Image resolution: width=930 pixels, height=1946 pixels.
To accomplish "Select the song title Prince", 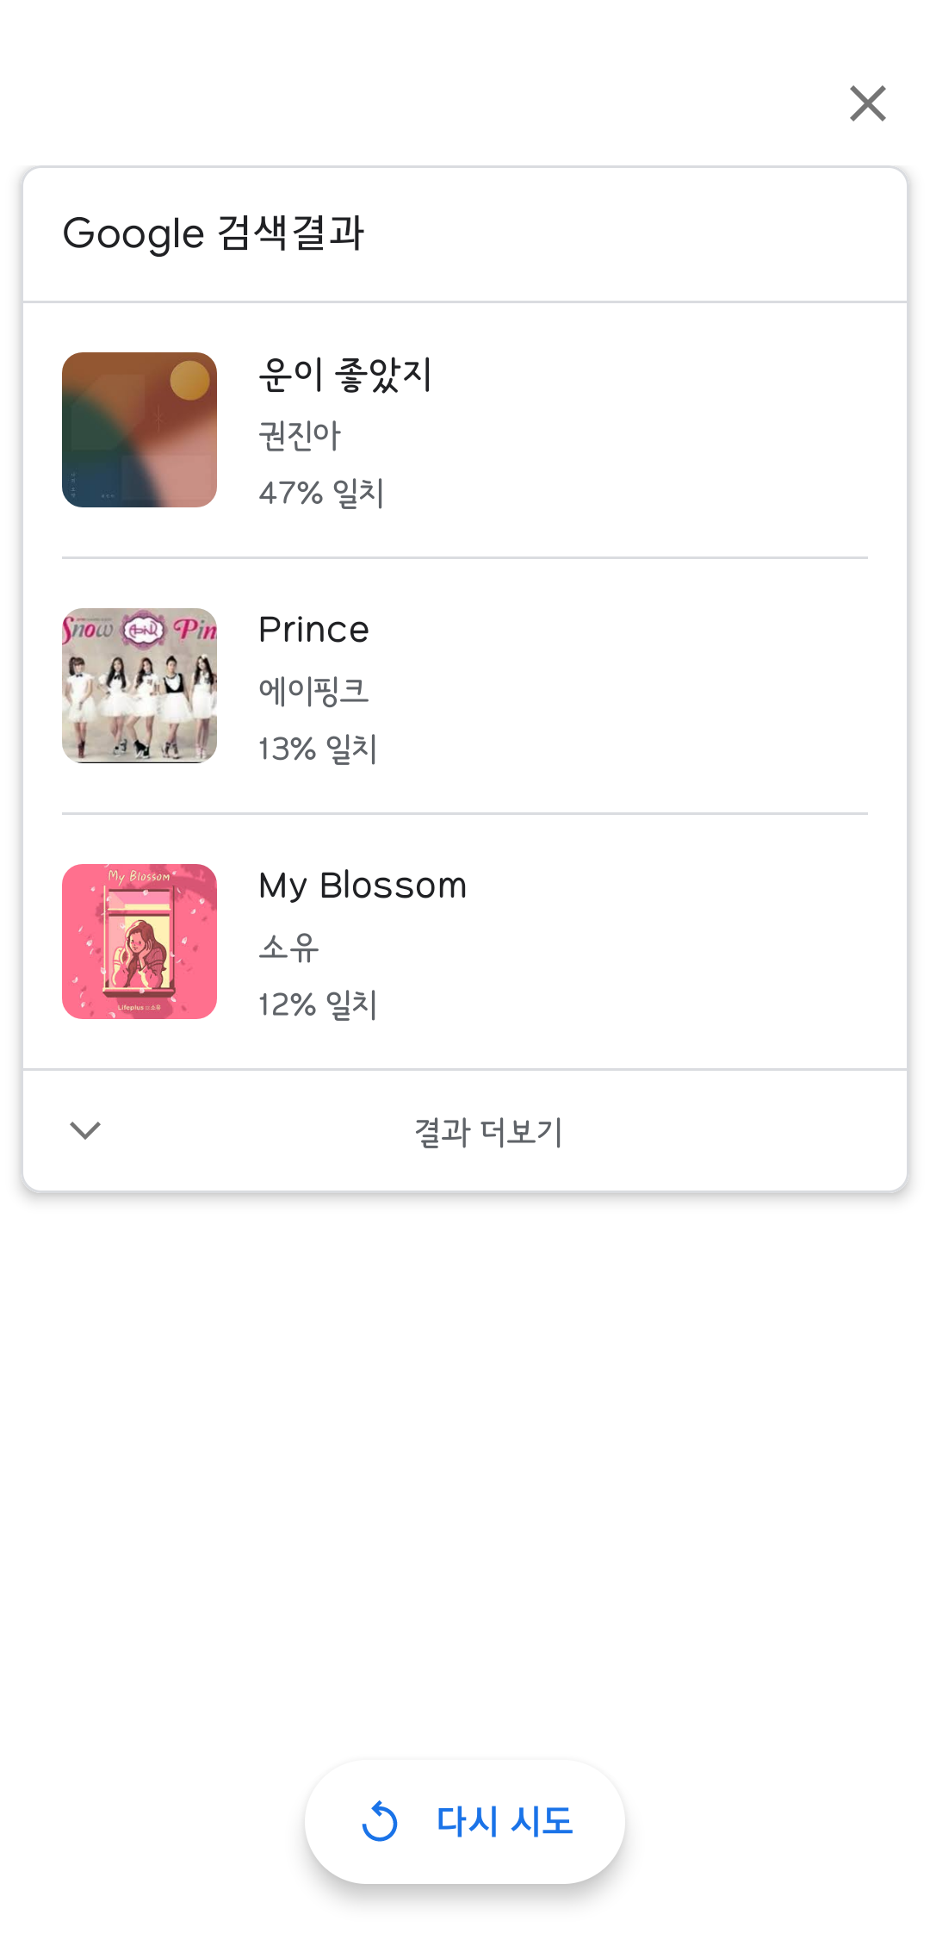I will pyautogui.click(x=314, y=630).
